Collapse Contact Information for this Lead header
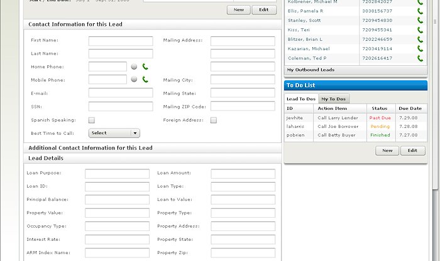The height and width of the screenshot is (261, 440). click(152, 24)
